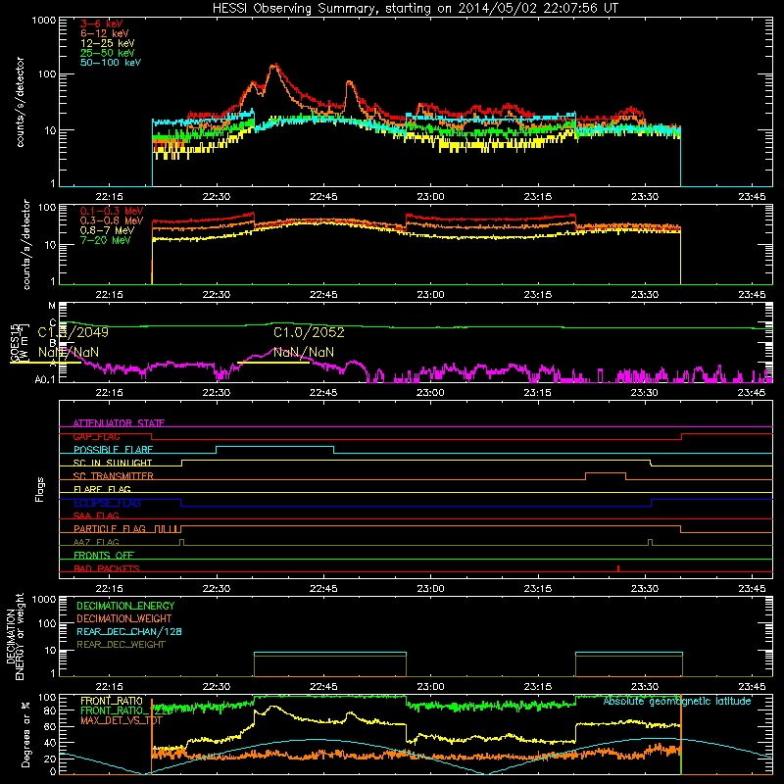Select the 12-25 keV legend label

point(108,43)
